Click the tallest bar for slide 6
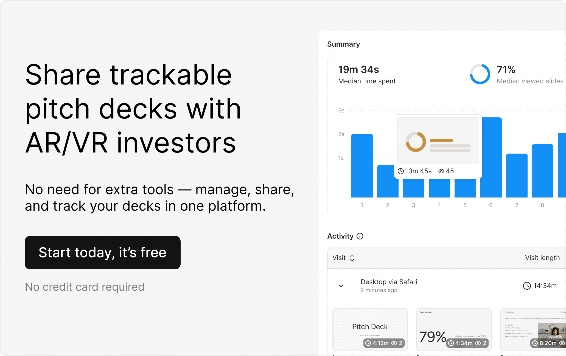 point(491,156)
